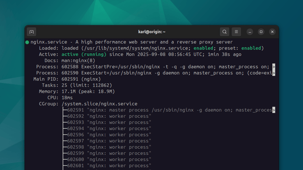Open a new terminal tab
This screenshot has height=170, width=303.
pyautogui.click(x=32, y=32)
